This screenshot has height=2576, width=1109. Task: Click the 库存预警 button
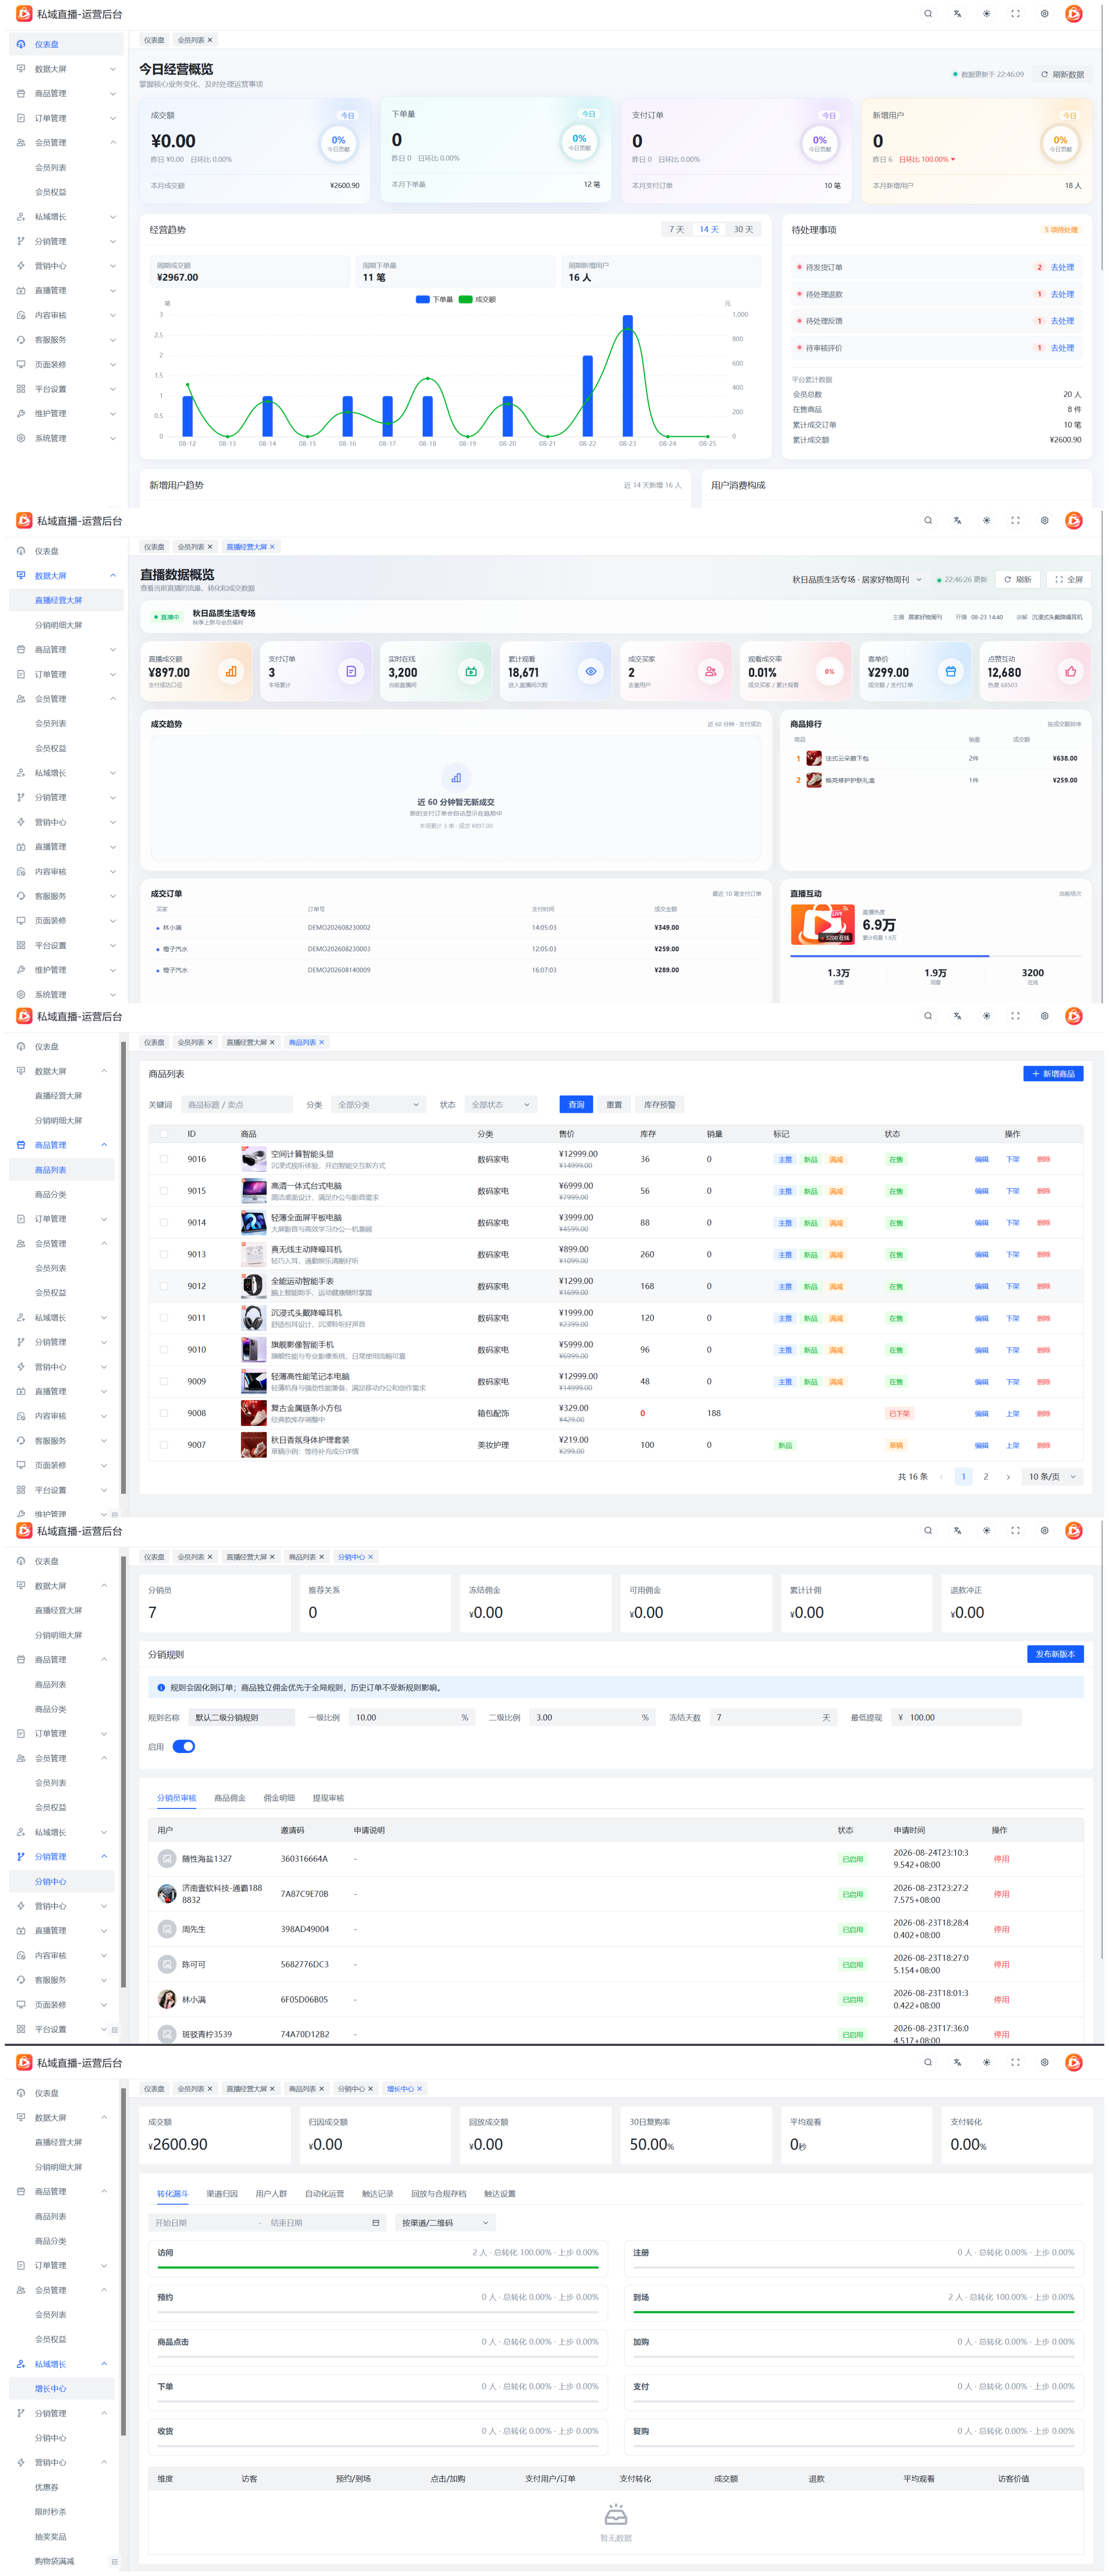pos(660,1104)
